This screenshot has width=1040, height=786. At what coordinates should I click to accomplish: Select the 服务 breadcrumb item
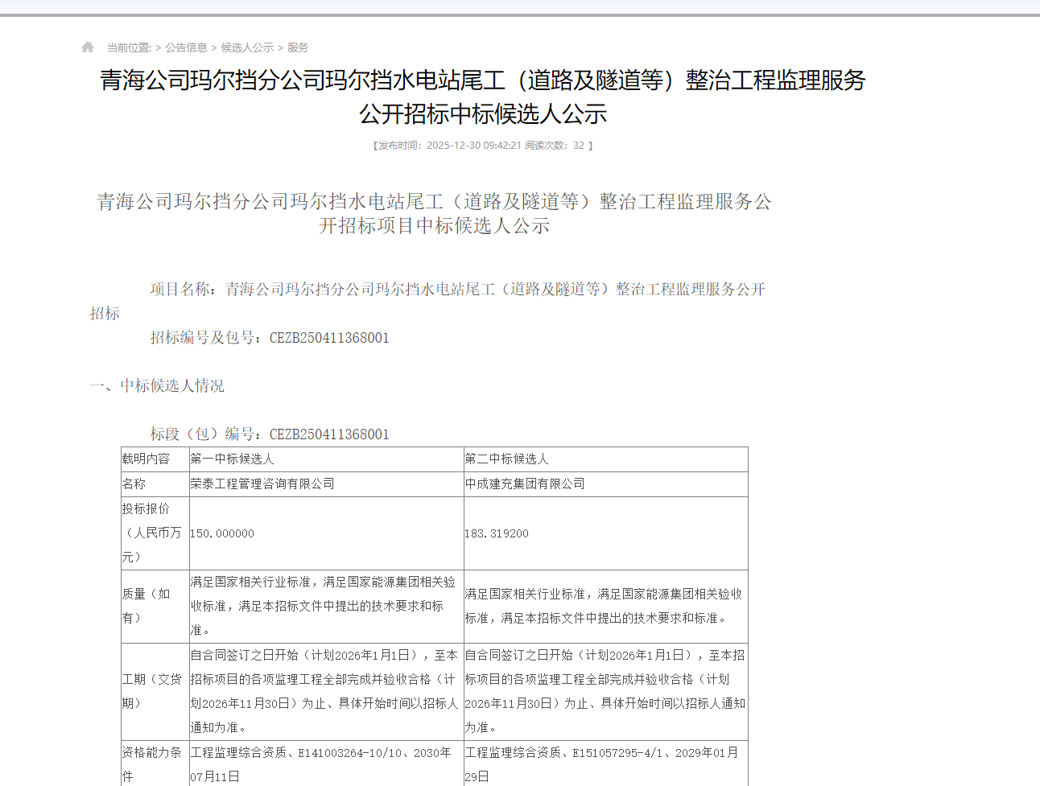click(x=298, y=48)
